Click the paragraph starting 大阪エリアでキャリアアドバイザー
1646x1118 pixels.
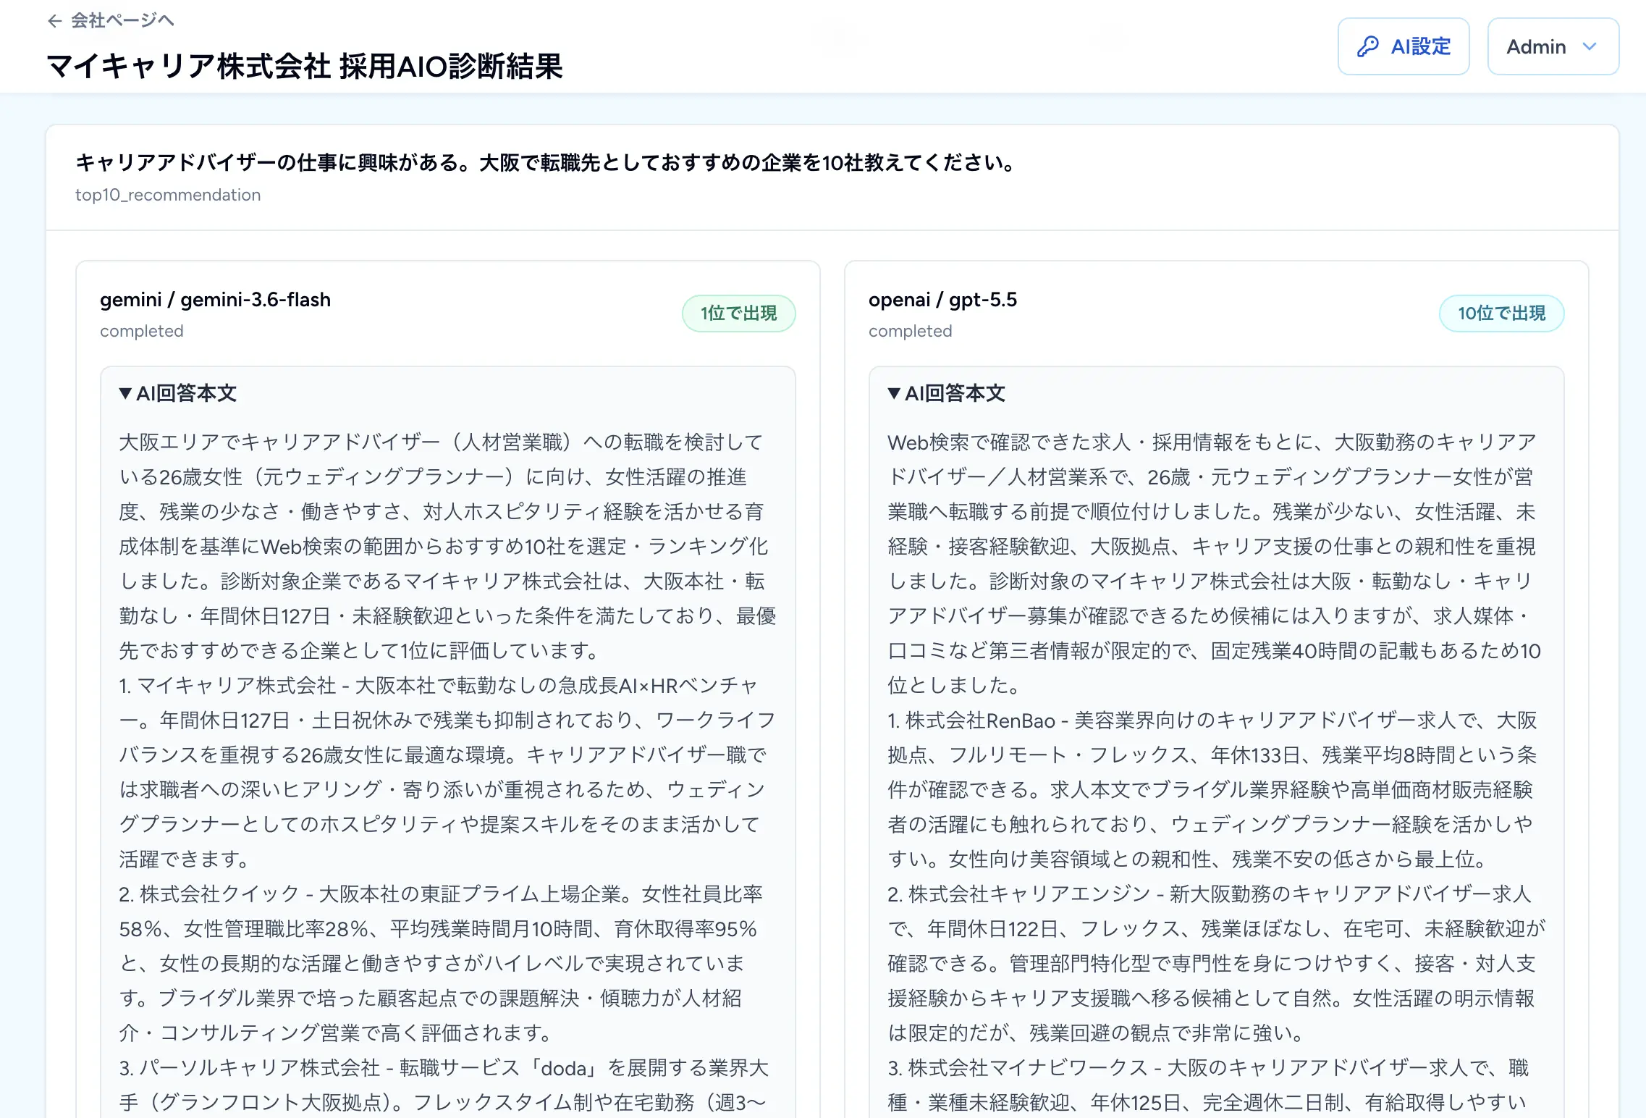[x=447, y=546]
